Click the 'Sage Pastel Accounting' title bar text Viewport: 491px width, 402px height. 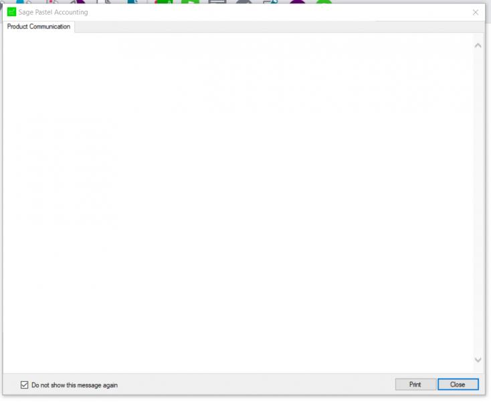click(54, 12)
